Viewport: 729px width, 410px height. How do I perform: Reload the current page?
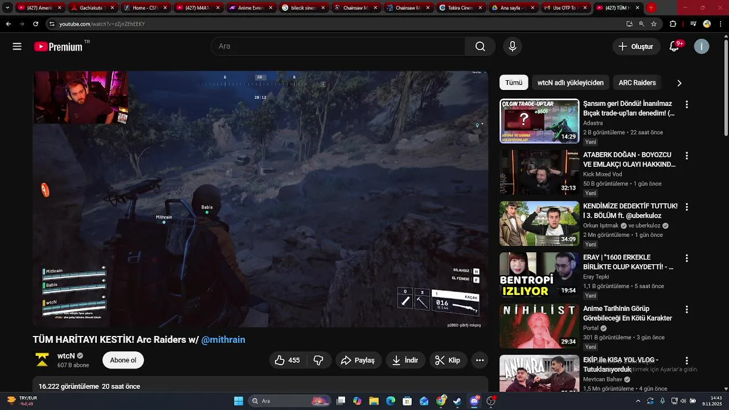click(35, 24)
